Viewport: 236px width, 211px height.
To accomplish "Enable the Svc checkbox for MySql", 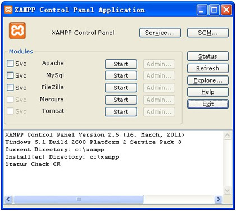I will (x=10, y=75).
